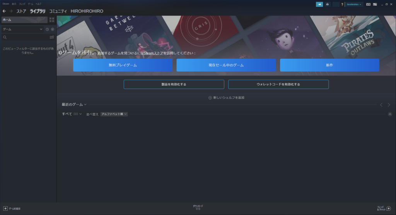396x215 pixels.
Task: Open the Steam menu
Action: pyautogui.click(x=5, y=4)
